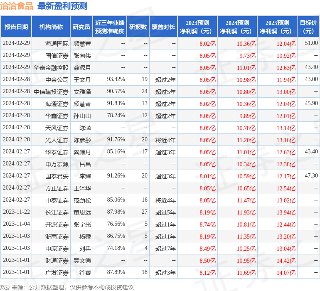Click 2024 profit value 9.89亿
Image resolution: width=320 pixels, height=291 pixels.
tap(247, 116)
